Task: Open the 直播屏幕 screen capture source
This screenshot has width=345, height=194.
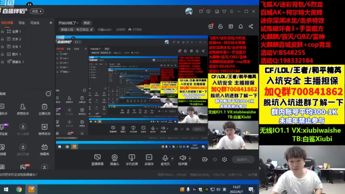Action: coord(97,160)
